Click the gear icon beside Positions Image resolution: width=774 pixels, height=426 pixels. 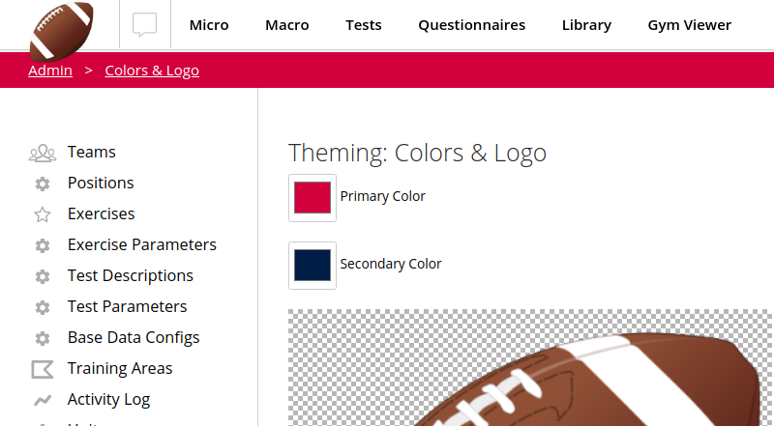tap(43, 184)
